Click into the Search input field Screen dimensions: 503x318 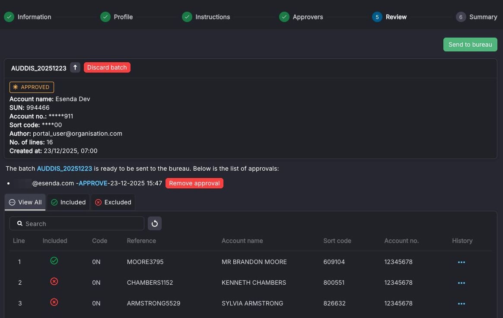(x=76, y=223)
